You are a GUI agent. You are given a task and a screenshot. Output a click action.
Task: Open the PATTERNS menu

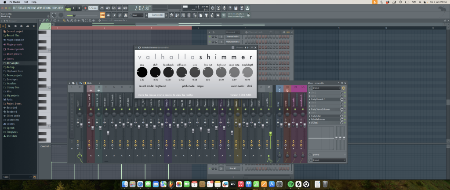tap(32, 8)
